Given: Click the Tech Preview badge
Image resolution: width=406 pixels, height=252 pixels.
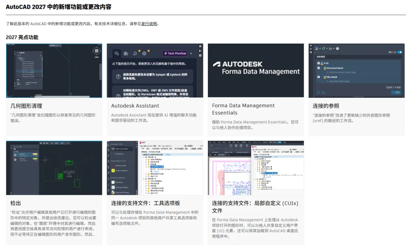Looking at the screenshot, I should coord(175,53).
